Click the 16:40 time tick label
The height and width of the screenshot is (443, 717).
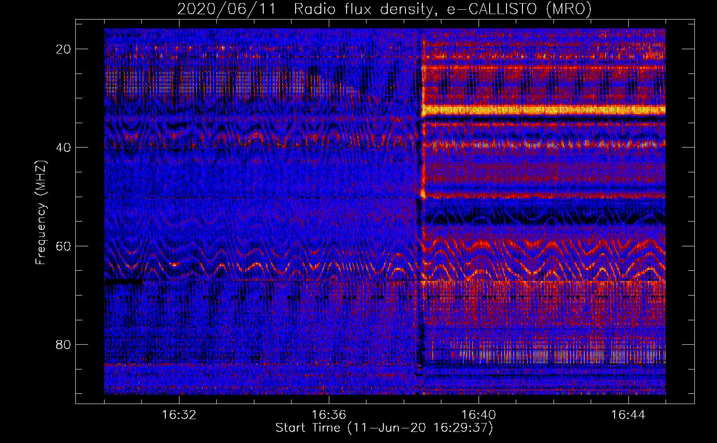click(479, 415)
